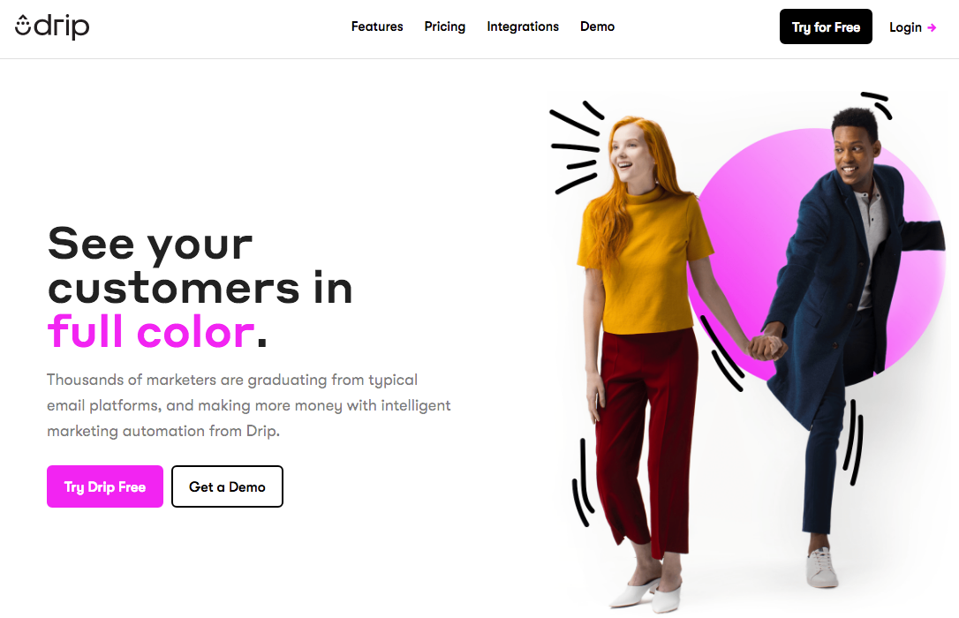The image size is (959, 618).
Task: Open the Integrations nav link
Action: pyautogui.click(x=522, y=26)
